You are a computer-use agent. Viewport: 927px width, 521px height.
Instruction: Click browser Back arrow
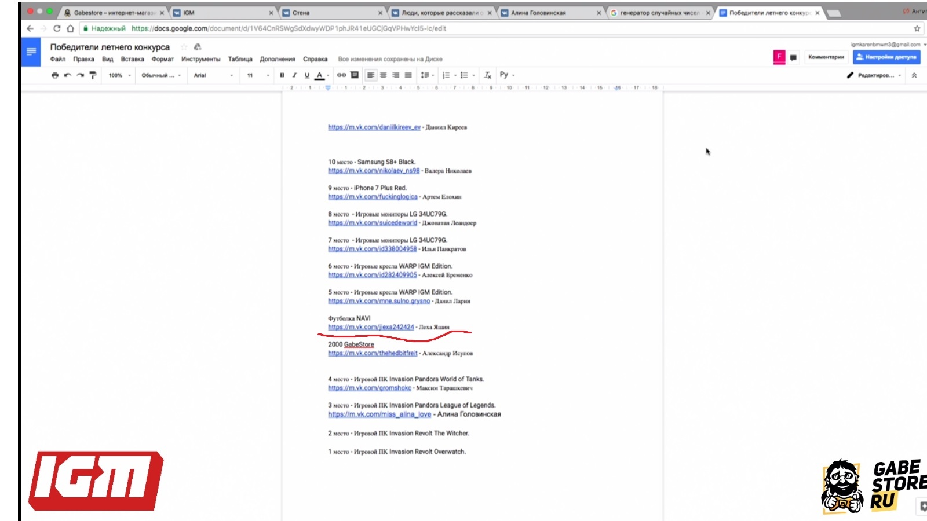(30, 28)
